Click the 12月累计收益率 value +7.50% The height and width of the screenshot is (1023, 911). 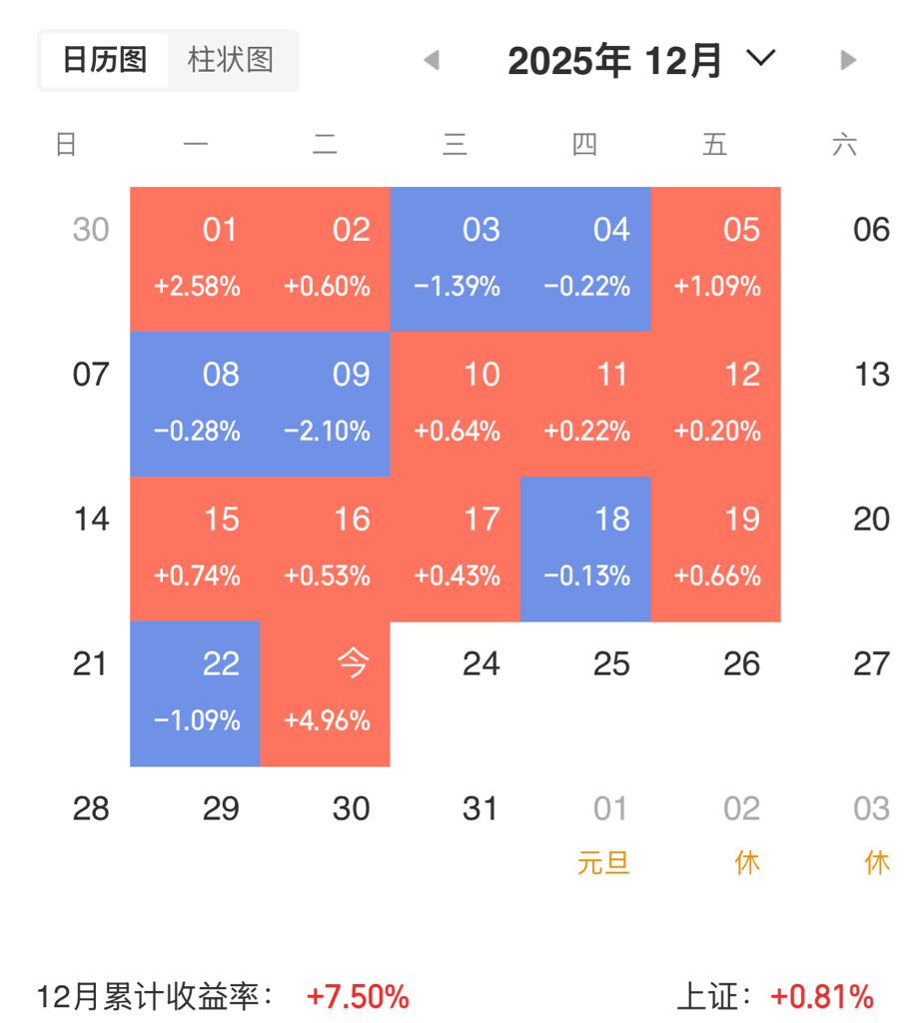pos(358,997)
